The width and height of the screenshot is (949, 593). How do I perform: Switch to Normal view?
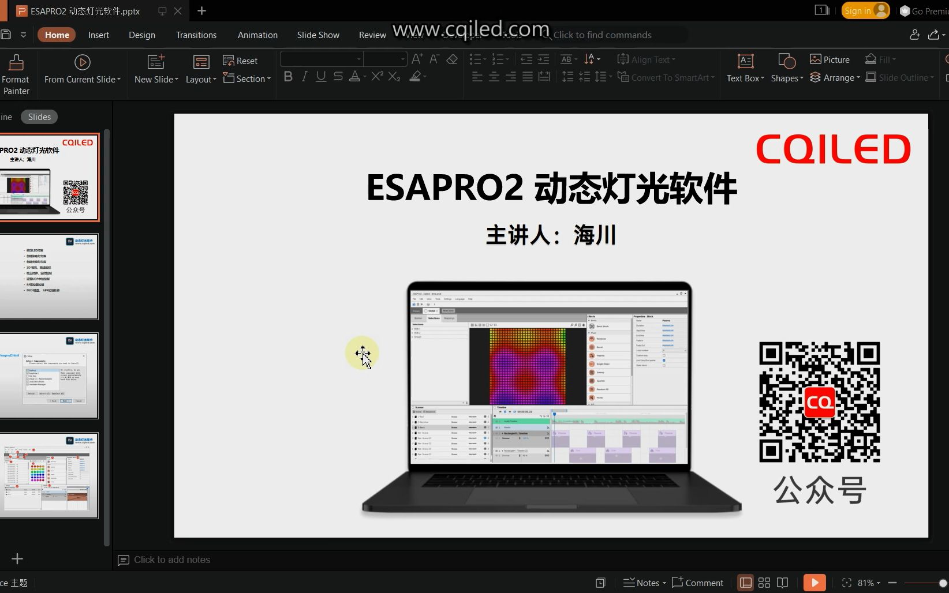point(746,583)
